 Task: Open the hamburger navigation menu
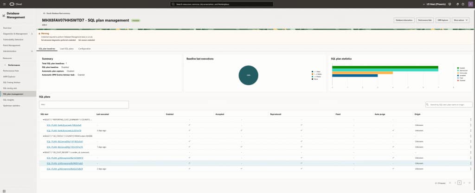pos(4,4)
